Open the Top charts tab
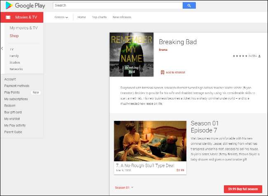 tap(99, 17)
